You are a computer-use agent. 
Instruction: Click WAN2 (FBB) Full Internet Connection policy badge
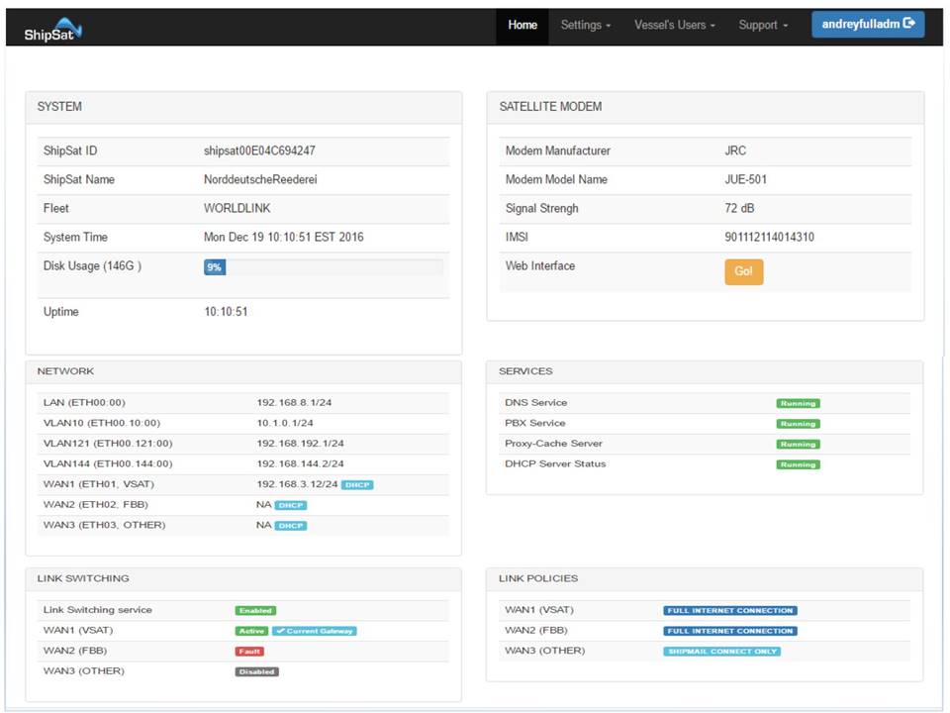[x=730, y=631]
